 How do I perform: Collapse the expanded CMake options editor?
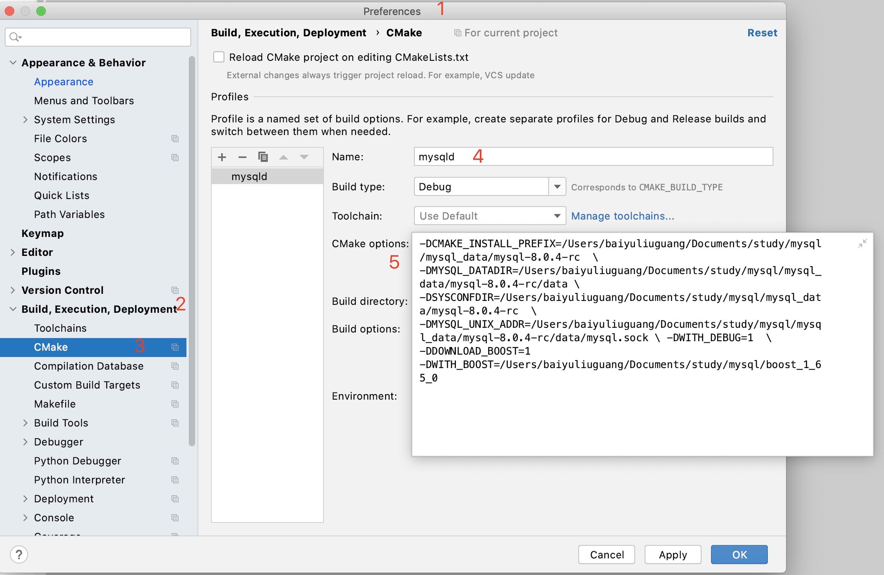[862, 243]
